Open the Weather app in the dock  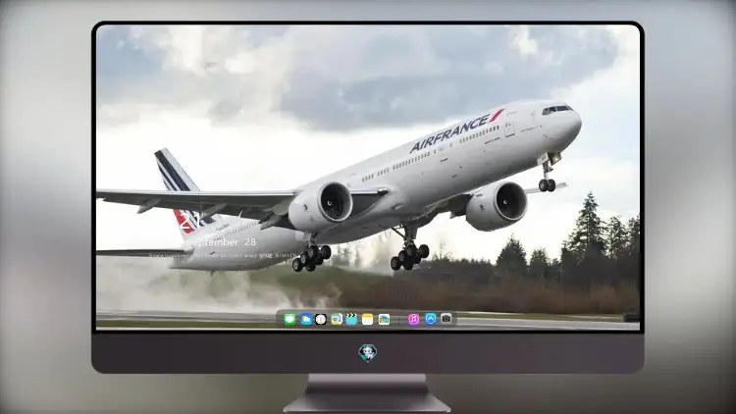tap(305, 320)
